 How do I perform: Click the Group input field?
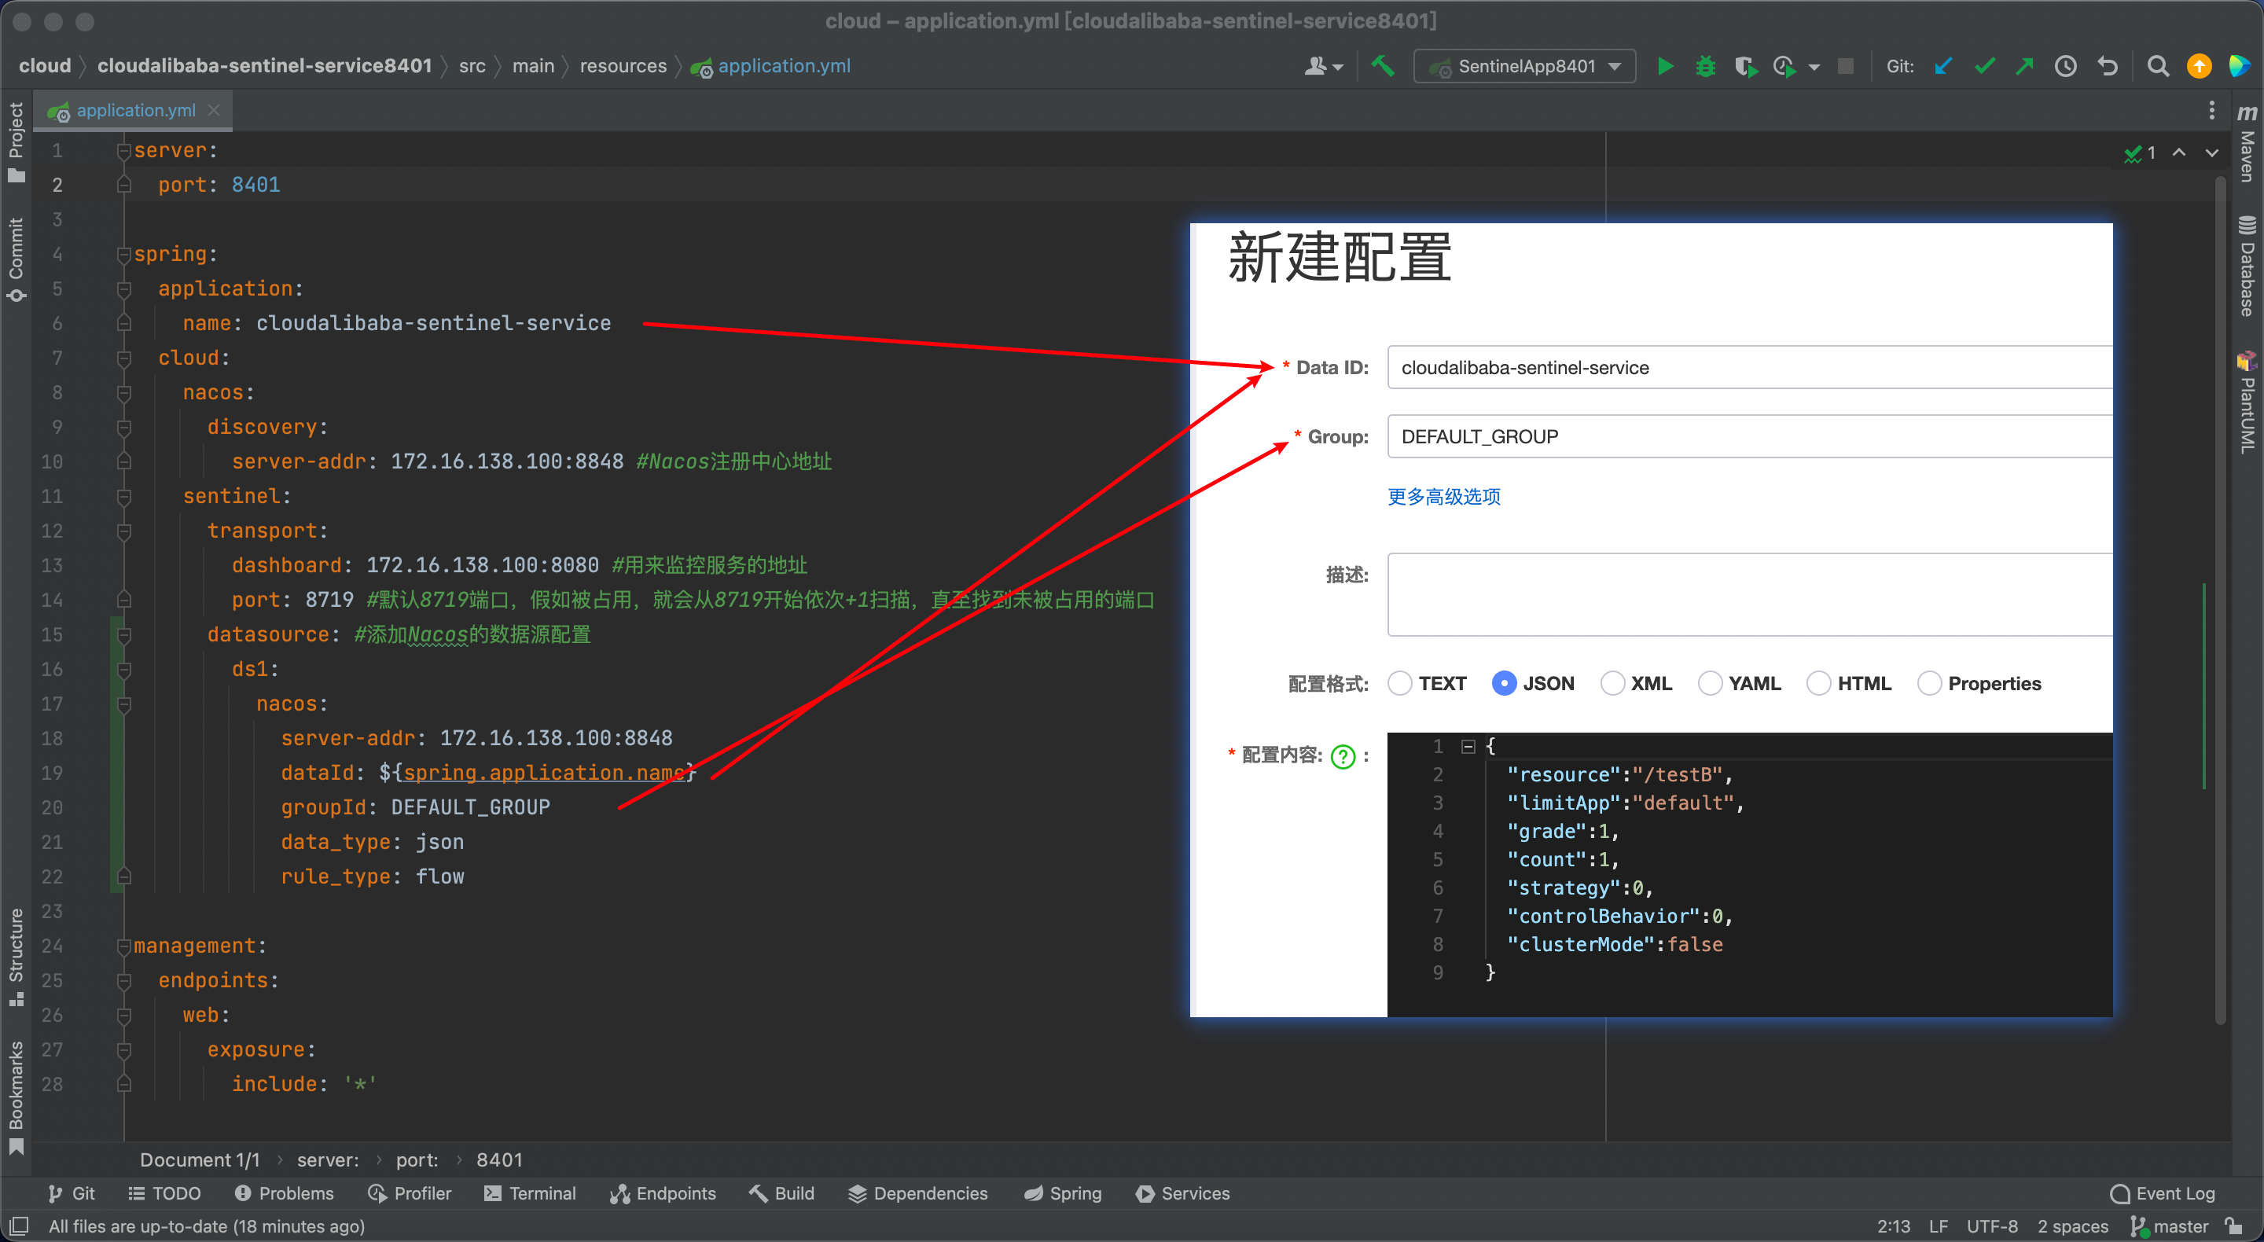coord(1749,436)
